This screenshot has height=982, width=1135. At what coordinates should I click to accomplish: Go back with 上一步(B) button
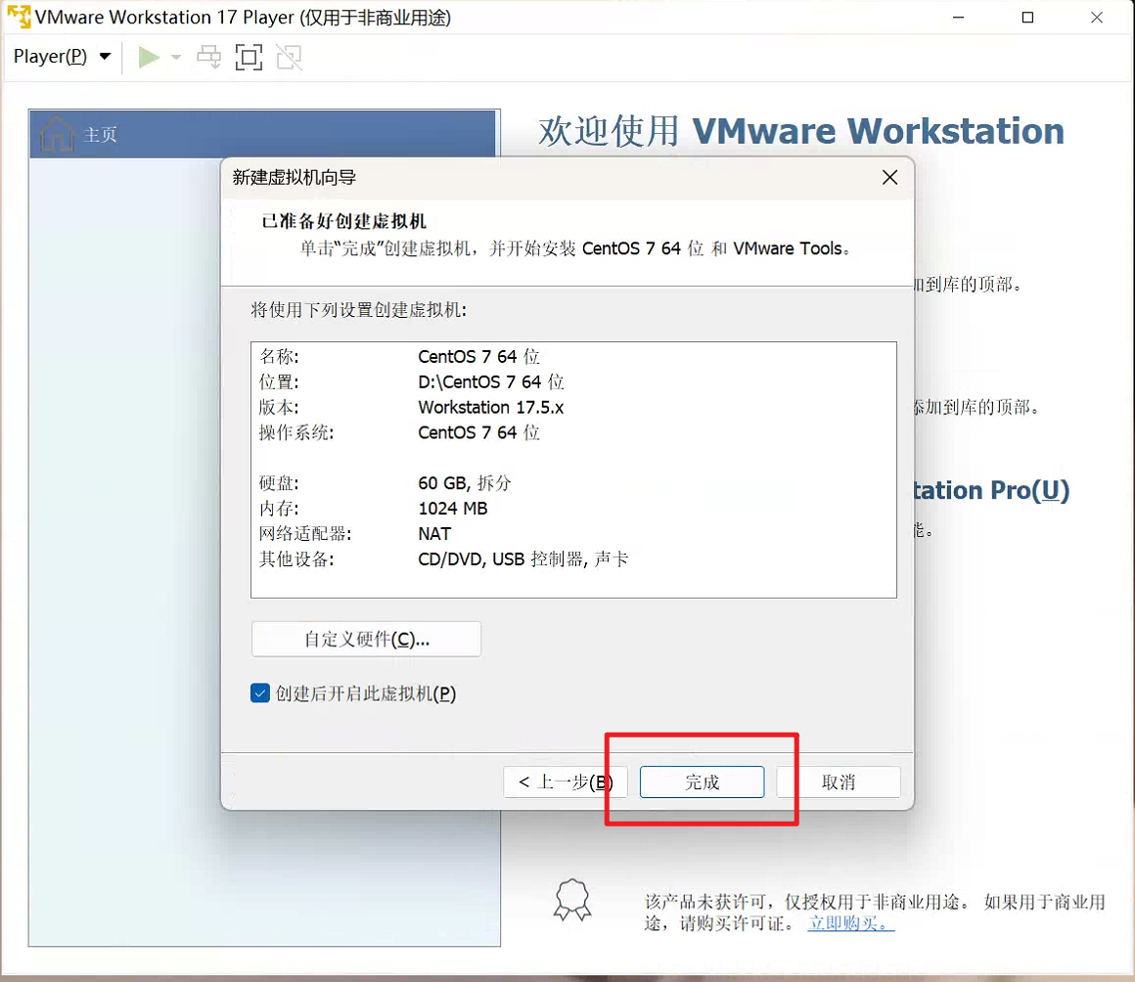(x=566, y=782)
